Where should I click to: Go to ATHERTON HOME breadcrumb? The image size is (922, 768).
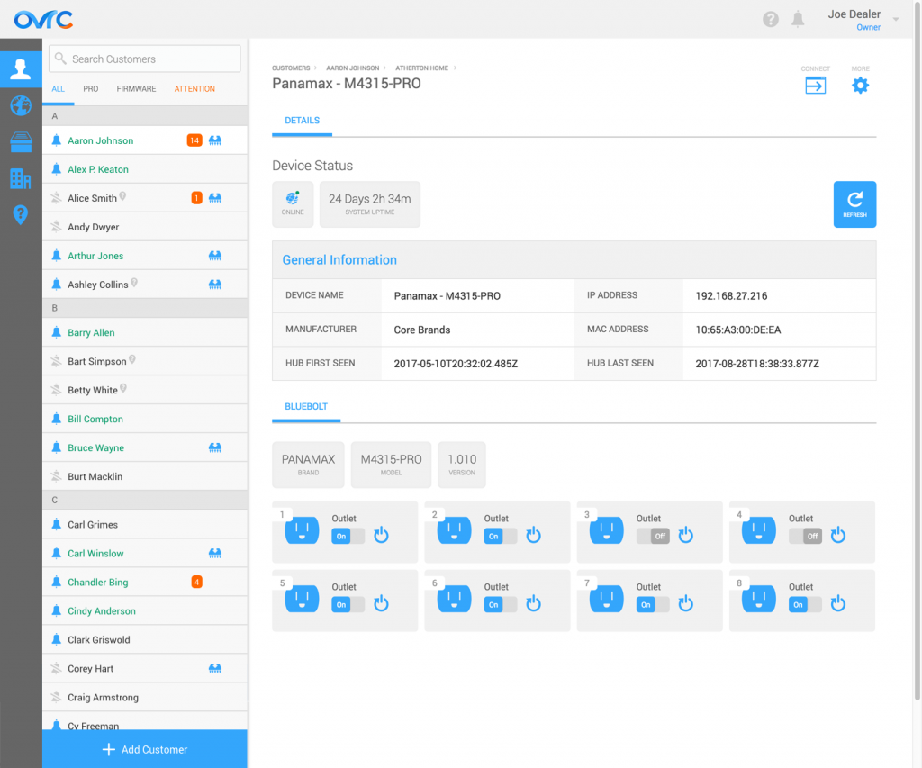pyautogui.click(x=421, y=68)
